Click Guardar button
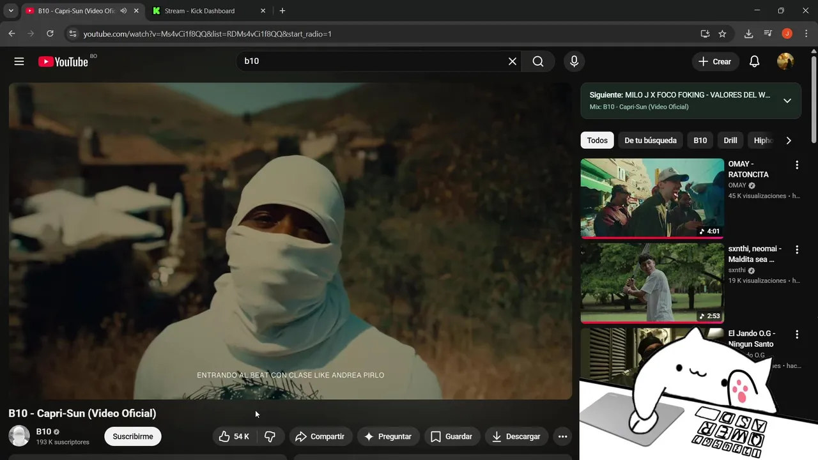Viewport: 818px width, 460px height. [452, 436]
